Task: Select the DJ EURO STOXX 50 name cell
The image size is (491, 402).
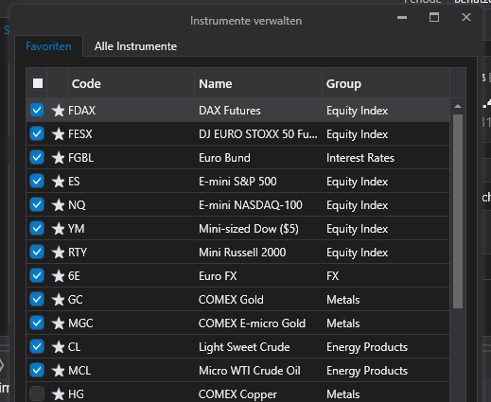Action: pos(258,134)
